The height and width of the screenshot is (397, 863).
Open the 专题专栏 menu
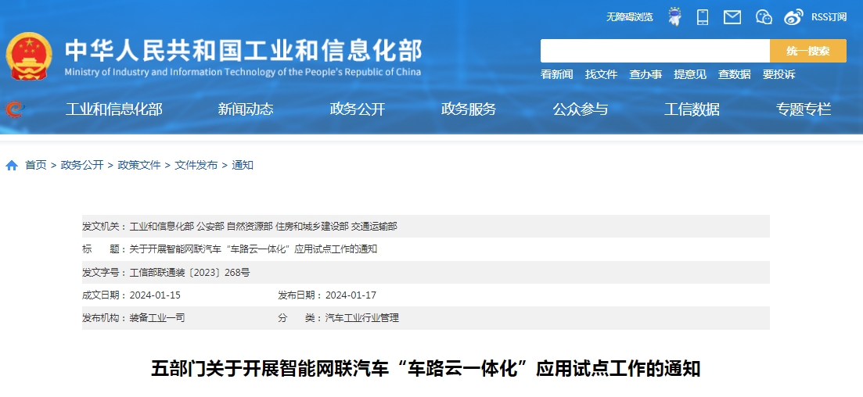(x=804, y=109)
